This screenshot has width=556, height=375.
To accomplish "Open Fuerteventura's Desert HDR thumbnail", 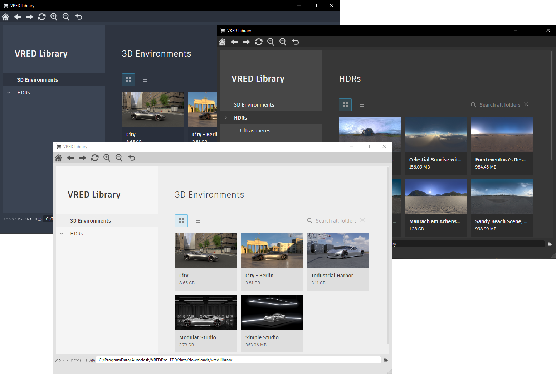I will click(x=502, y=134).
